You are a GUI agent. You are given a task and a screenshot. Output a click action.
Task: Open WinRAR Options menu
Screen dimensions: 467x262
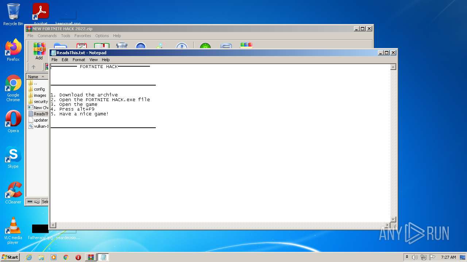pos(102,36)
